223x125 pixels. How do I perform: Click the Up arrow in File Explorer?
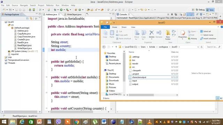pos(116,47)
